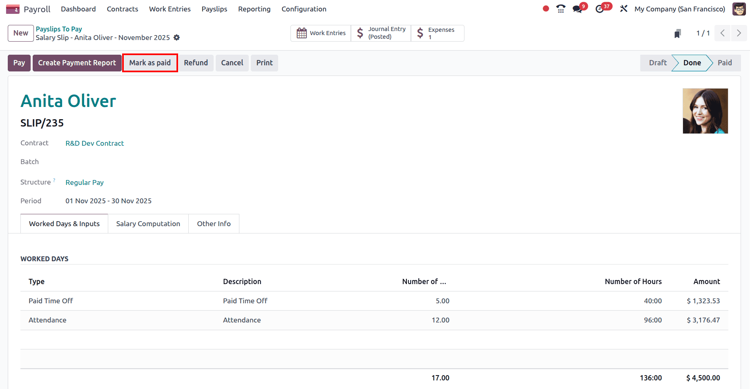Click the softphone telephone icon
This screenshot has height=389, width=750.
pyautogui.click(x=560, y=8)
